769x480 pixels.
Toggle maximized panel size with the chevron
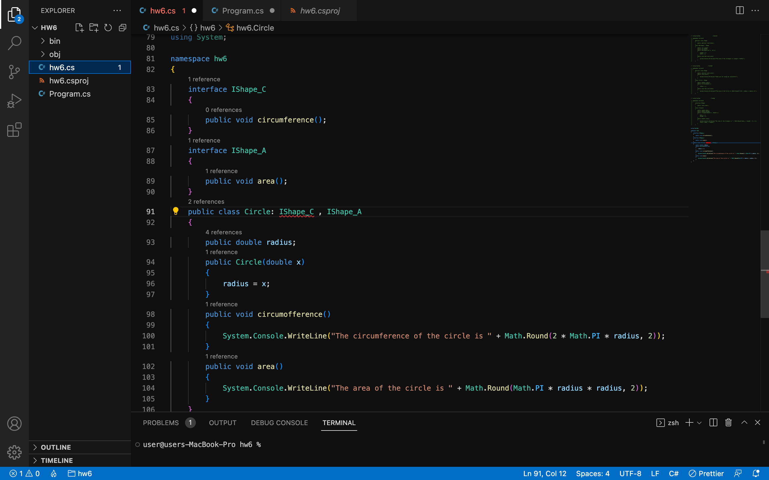[x=743, y=422]
